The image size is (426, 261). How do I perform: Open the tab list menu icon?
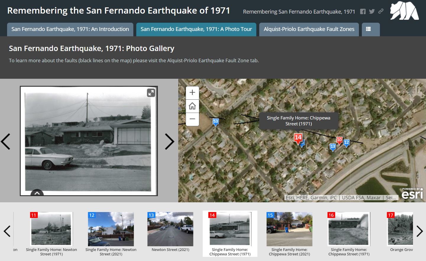[368, 29]
